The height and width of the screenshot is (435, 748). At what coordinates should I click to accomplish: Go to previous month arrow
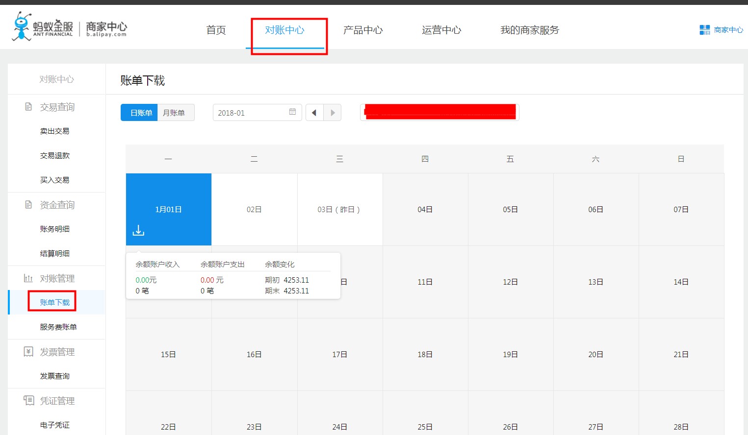(314, 113)
